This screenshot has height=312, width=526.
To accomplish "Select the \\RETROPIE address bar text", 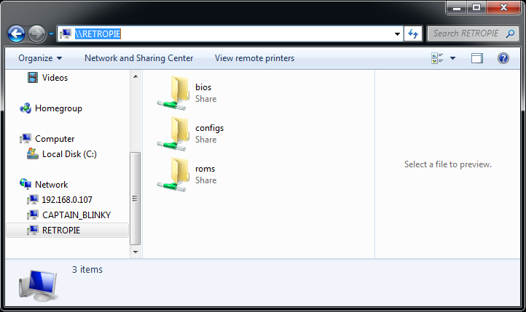I will pos(98,33).
